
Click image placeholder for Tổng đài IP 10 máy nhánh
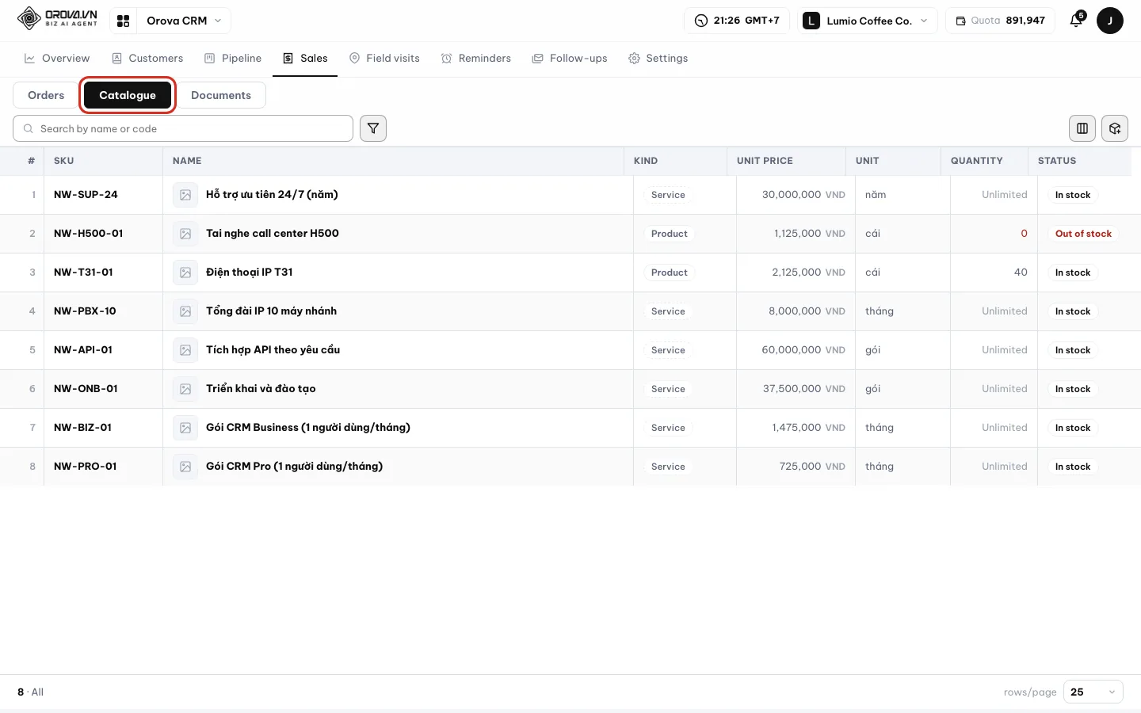185,311
